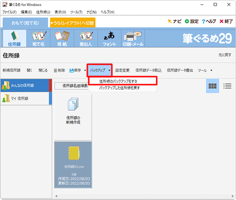
Task: Open ナビ(N) menu in menu bar
Action: coord(92,12)
